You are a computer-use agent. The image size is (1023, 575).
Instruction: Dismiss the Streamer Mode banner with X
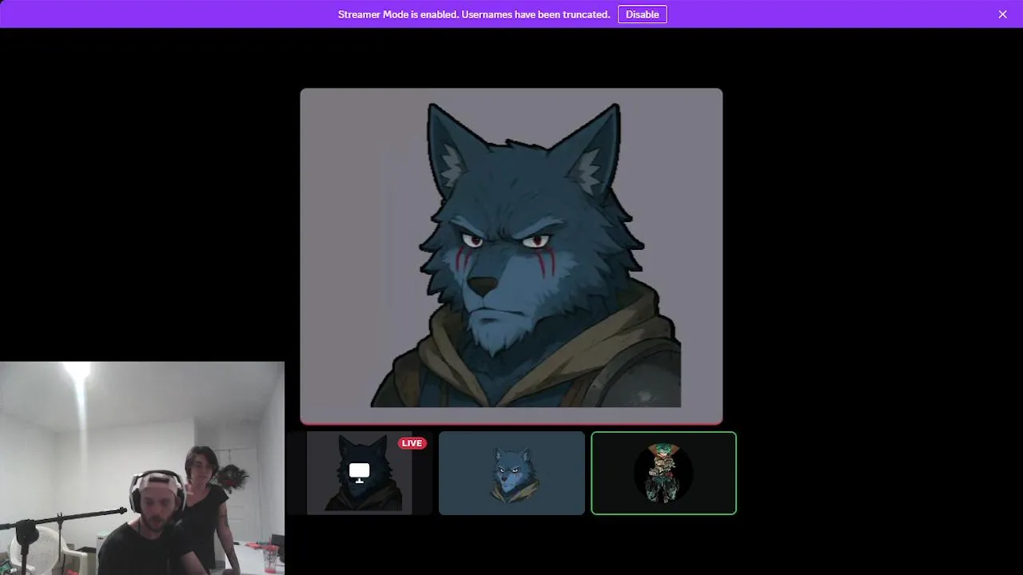[x=1002, y=14]
